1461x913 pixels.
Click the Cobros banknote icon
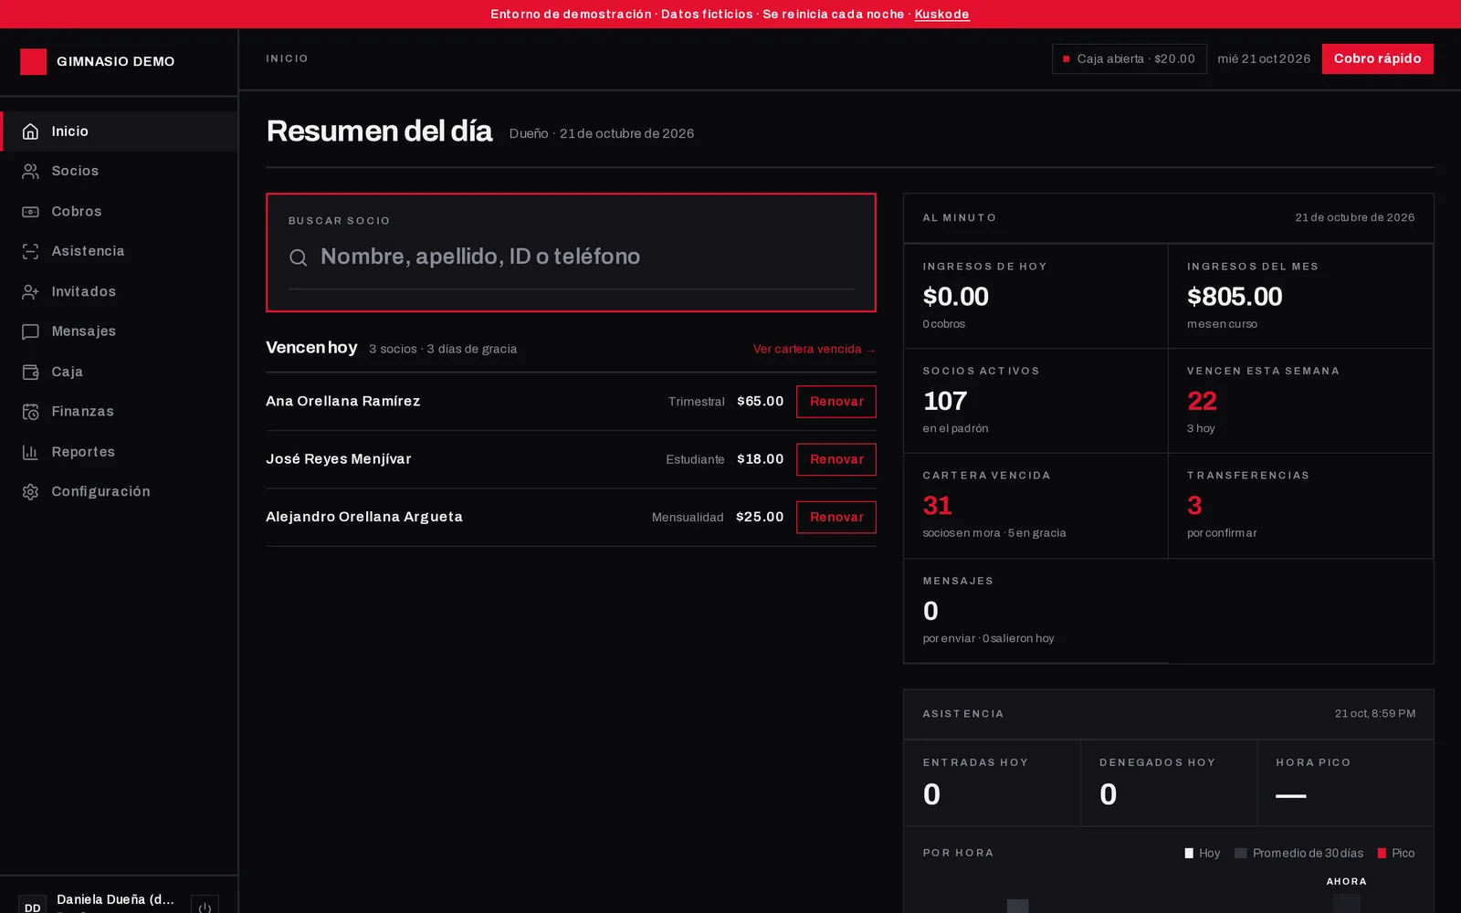point(30,212)
